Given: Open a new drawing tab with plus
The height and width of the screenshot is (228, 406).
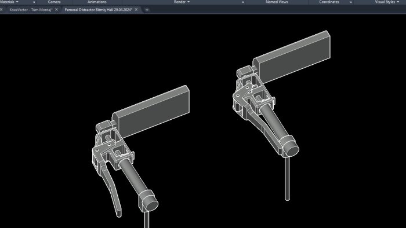Looking at the screenshot, I should (x=147, y=10).
